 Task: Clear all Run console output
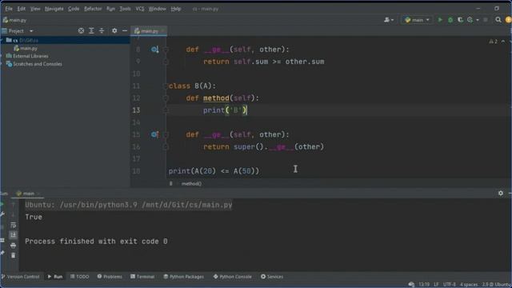[13, 255]
